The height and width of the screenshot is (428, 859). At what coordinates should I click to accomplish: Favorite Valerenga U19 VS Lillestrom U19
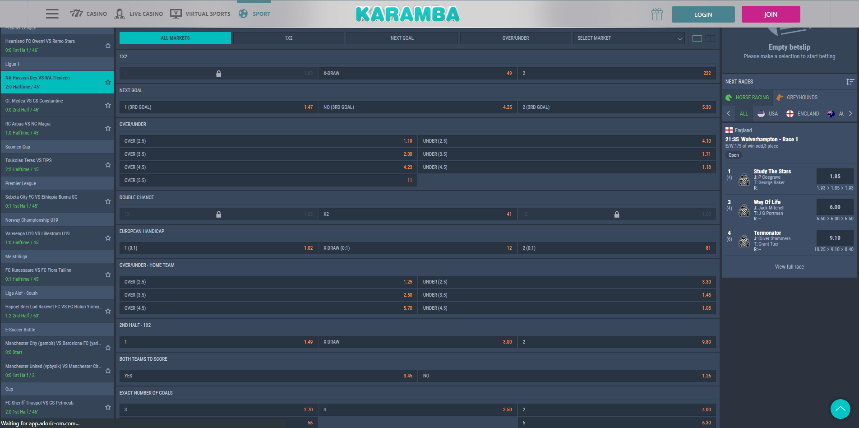(108, 238)
